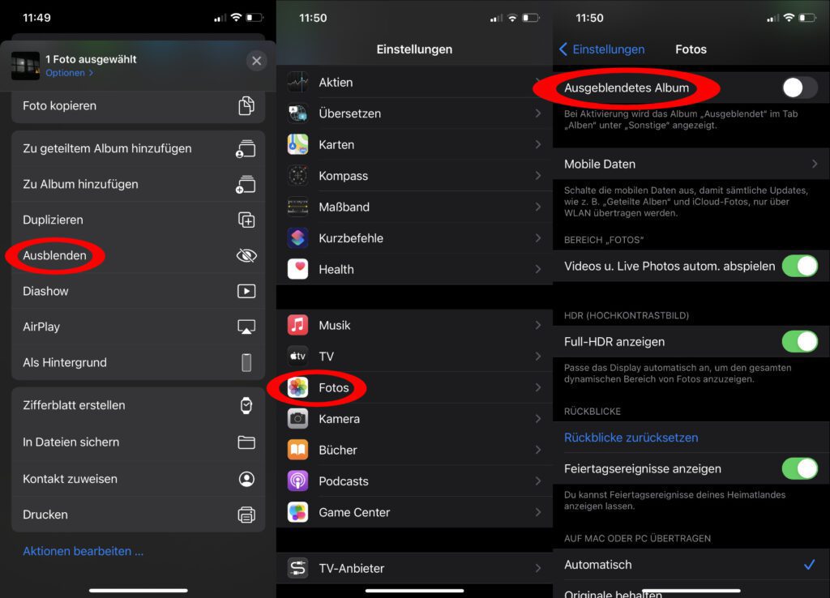Tap the Podcasts icon
The height and width of the screenshot is (598, 830).
(x=298, y=481)
